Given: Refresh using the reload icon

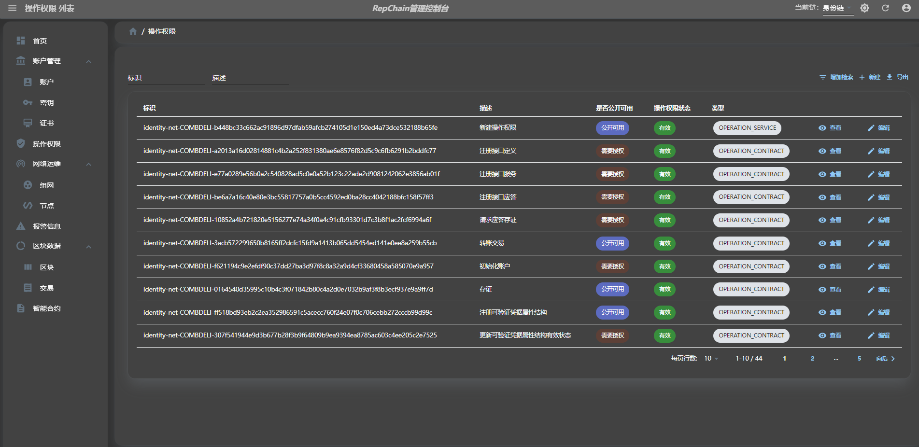Looking at the screenshot, I should (x=885, y=8).
